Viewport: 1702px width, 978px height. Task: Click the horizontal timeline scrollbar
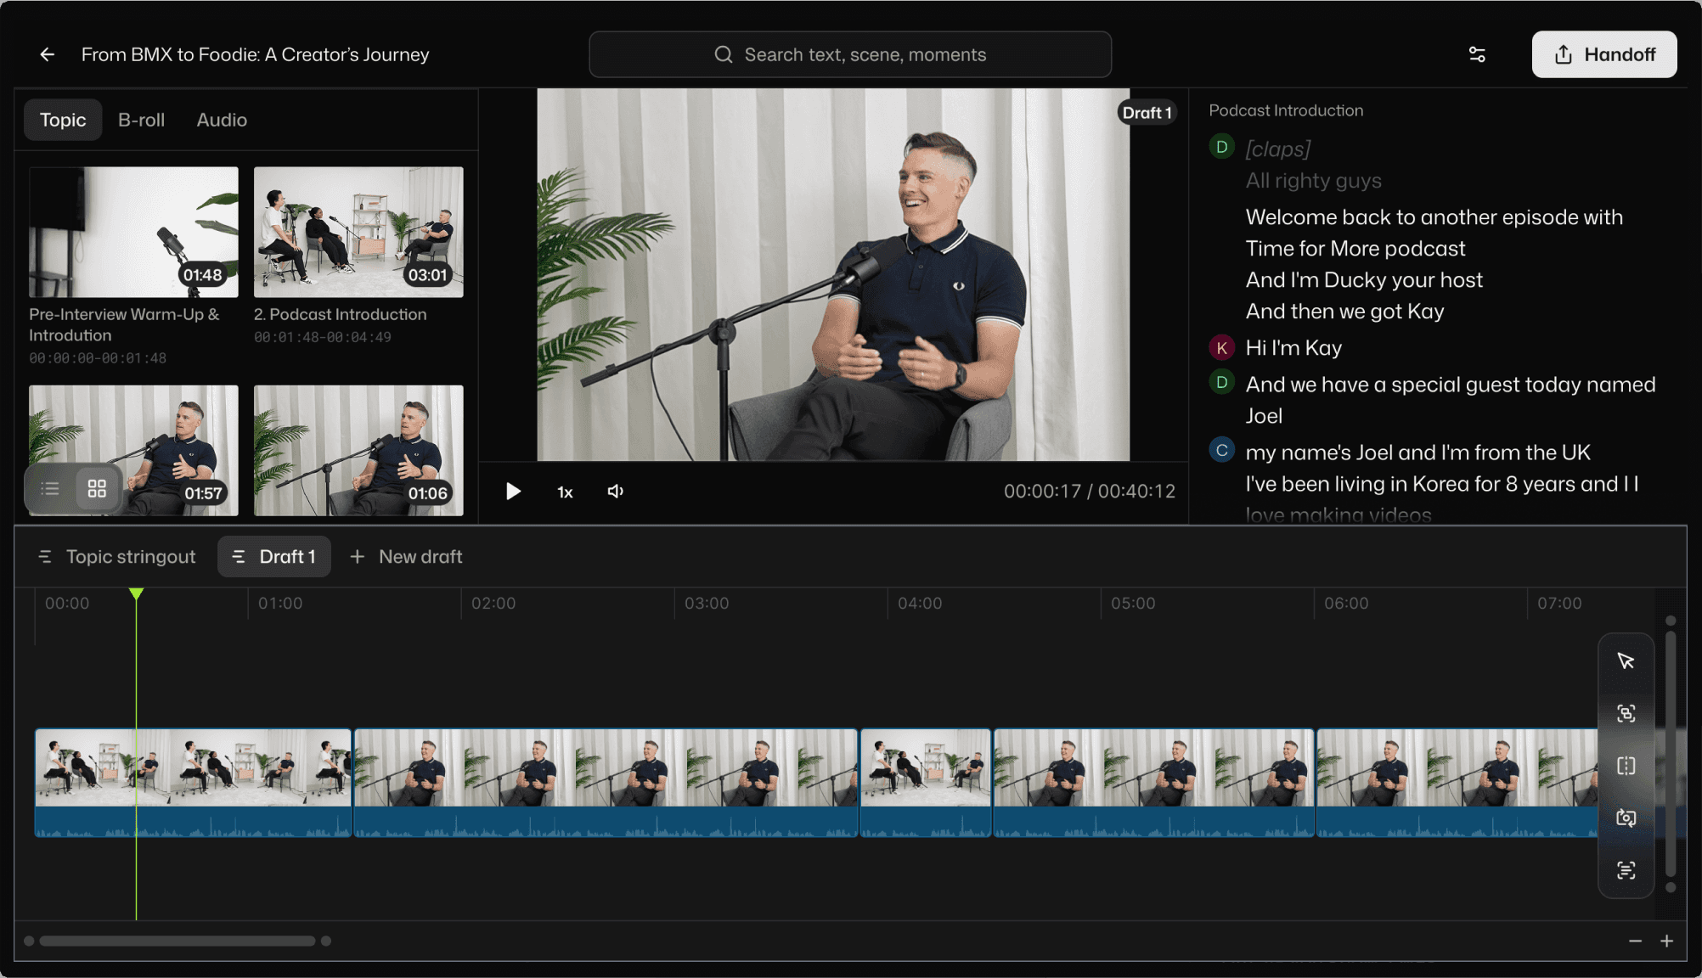[x=178, y=941]
